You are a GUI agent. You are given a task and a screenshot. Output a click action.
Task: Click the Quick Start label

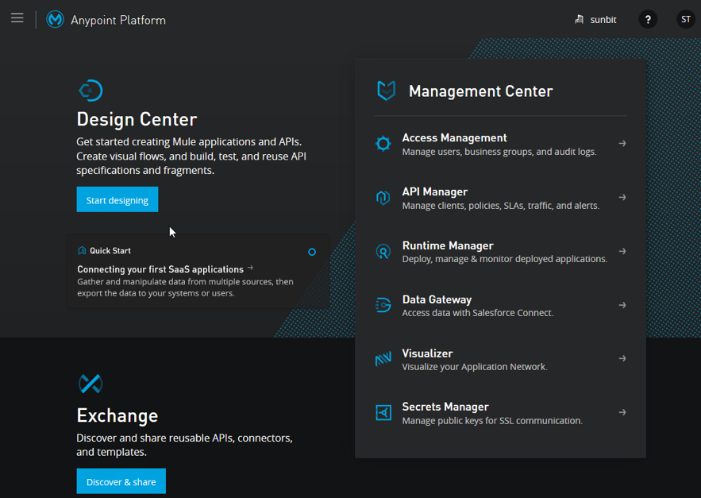click(x=110, y=250)
